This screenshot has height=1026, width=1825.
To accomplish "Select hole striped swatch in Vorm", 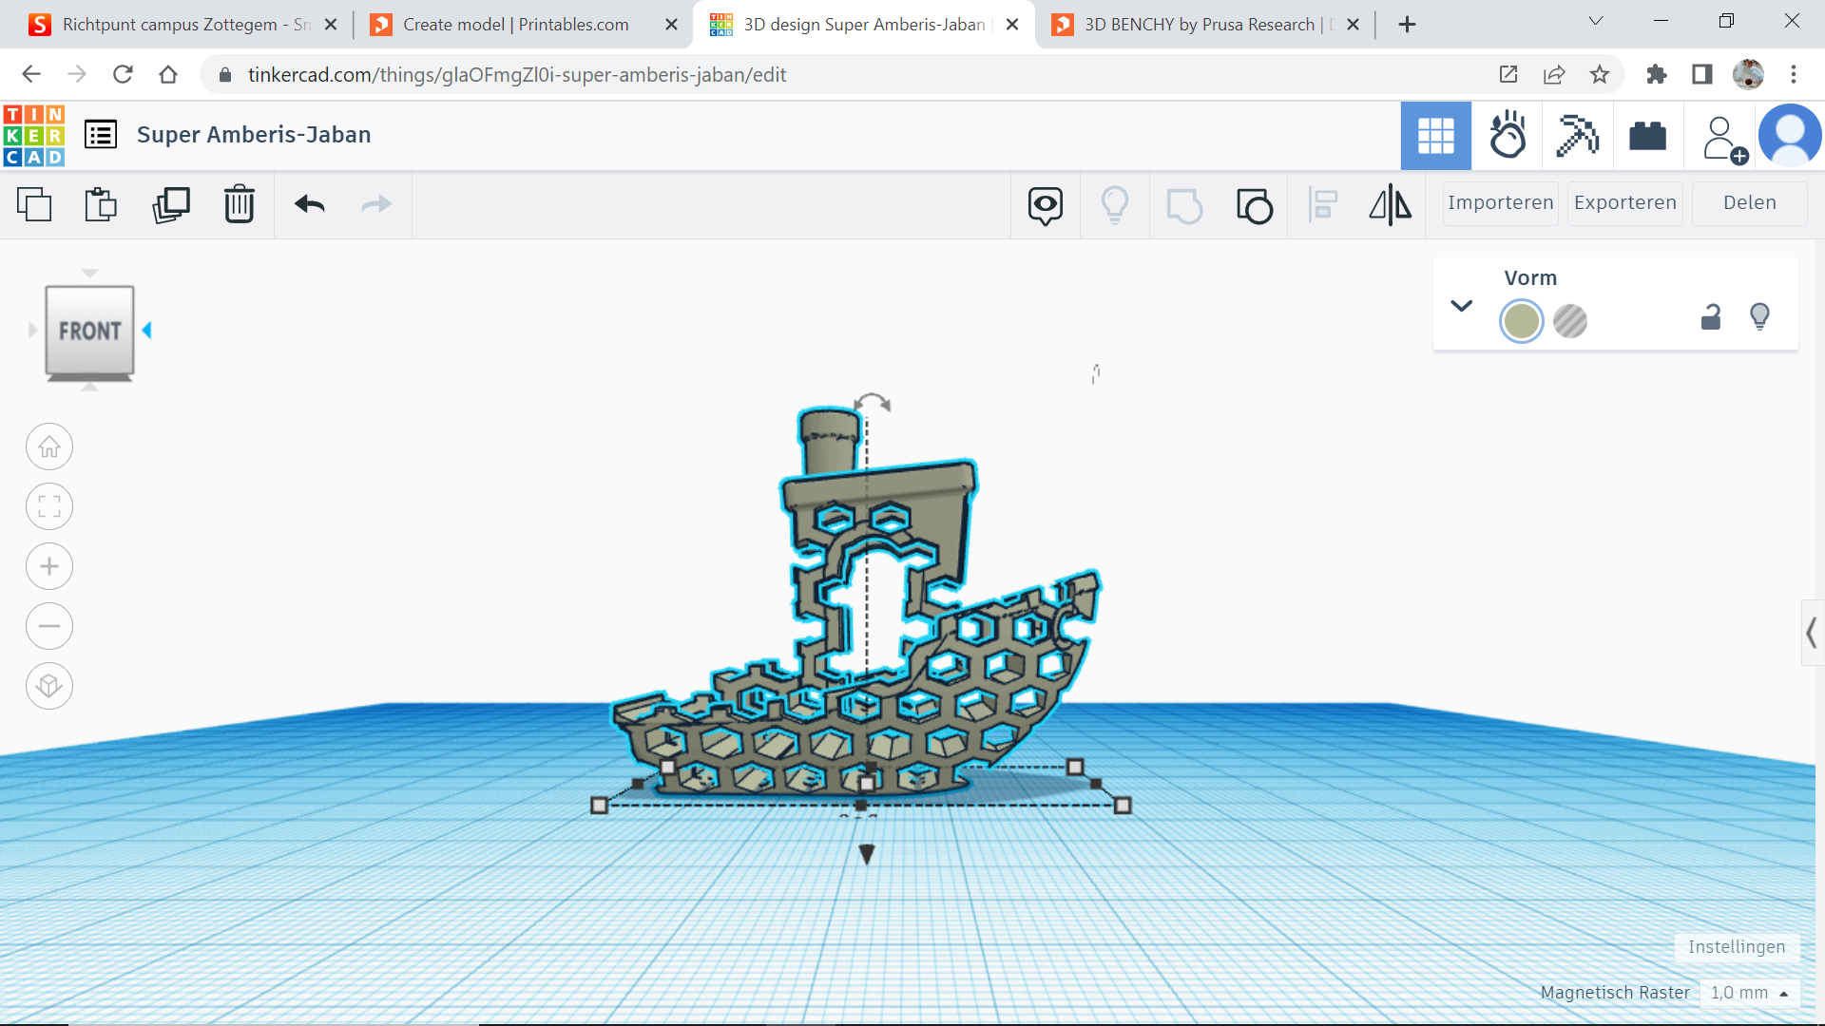I will (1570, 321).
